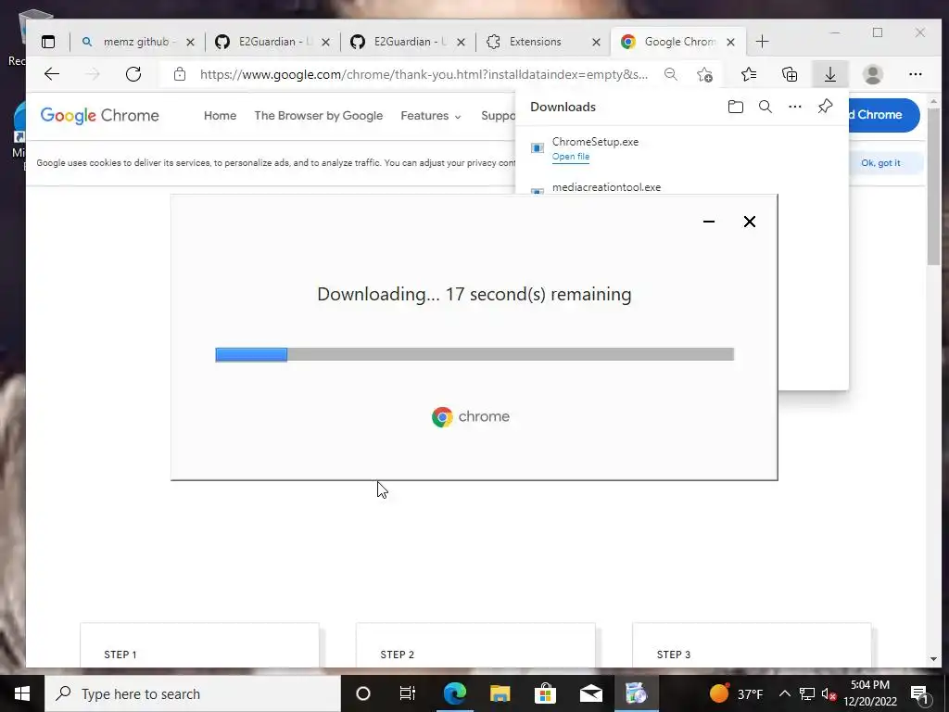Open Task View on taskbar
Image resolution: width=949 pixels, height=712 pixels.
pyautogui.click(x=408, y=693)
